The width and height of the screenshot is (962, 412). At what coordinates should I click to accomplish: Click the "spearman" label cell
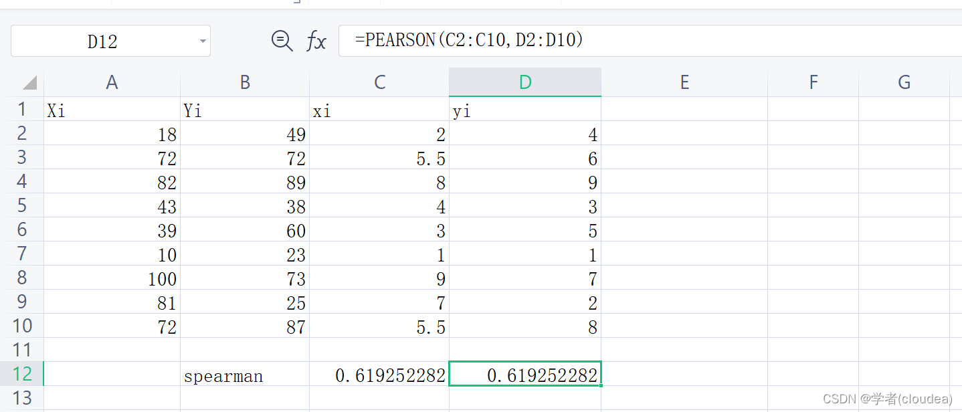tap(245, 374)
